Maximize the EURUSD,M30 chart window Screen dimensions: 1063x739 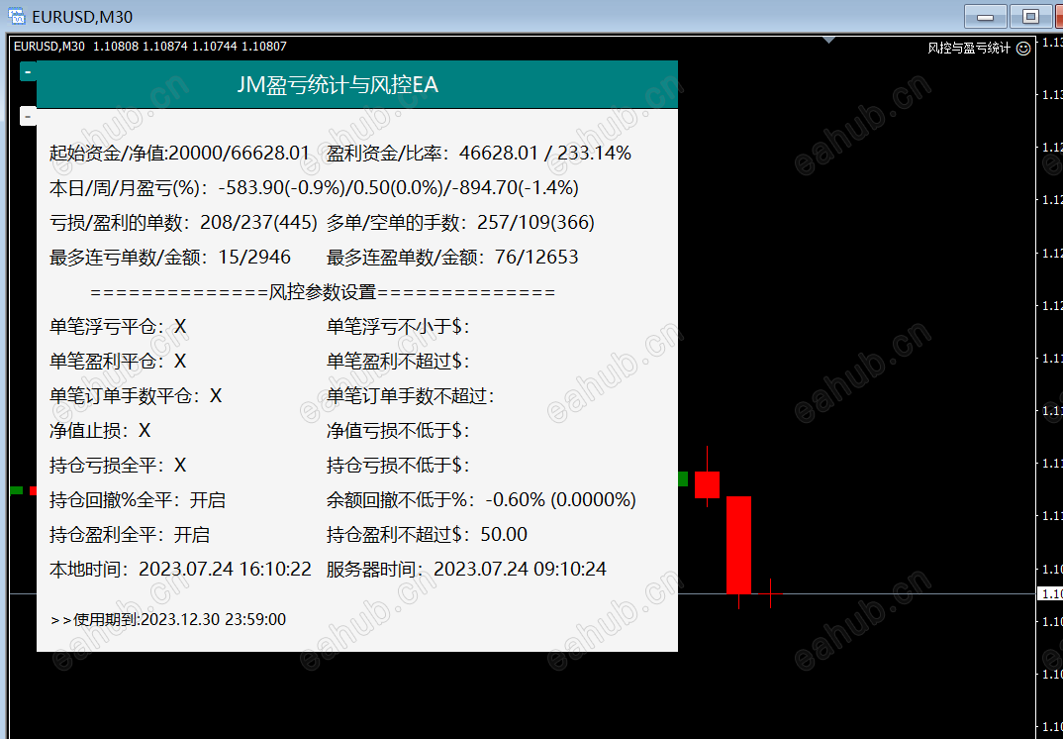(x=1030, y=16)
